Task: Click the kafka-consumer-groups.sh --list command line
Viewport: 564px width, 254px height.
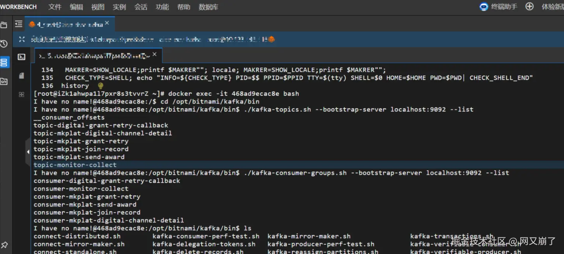Action: (376, 173)
